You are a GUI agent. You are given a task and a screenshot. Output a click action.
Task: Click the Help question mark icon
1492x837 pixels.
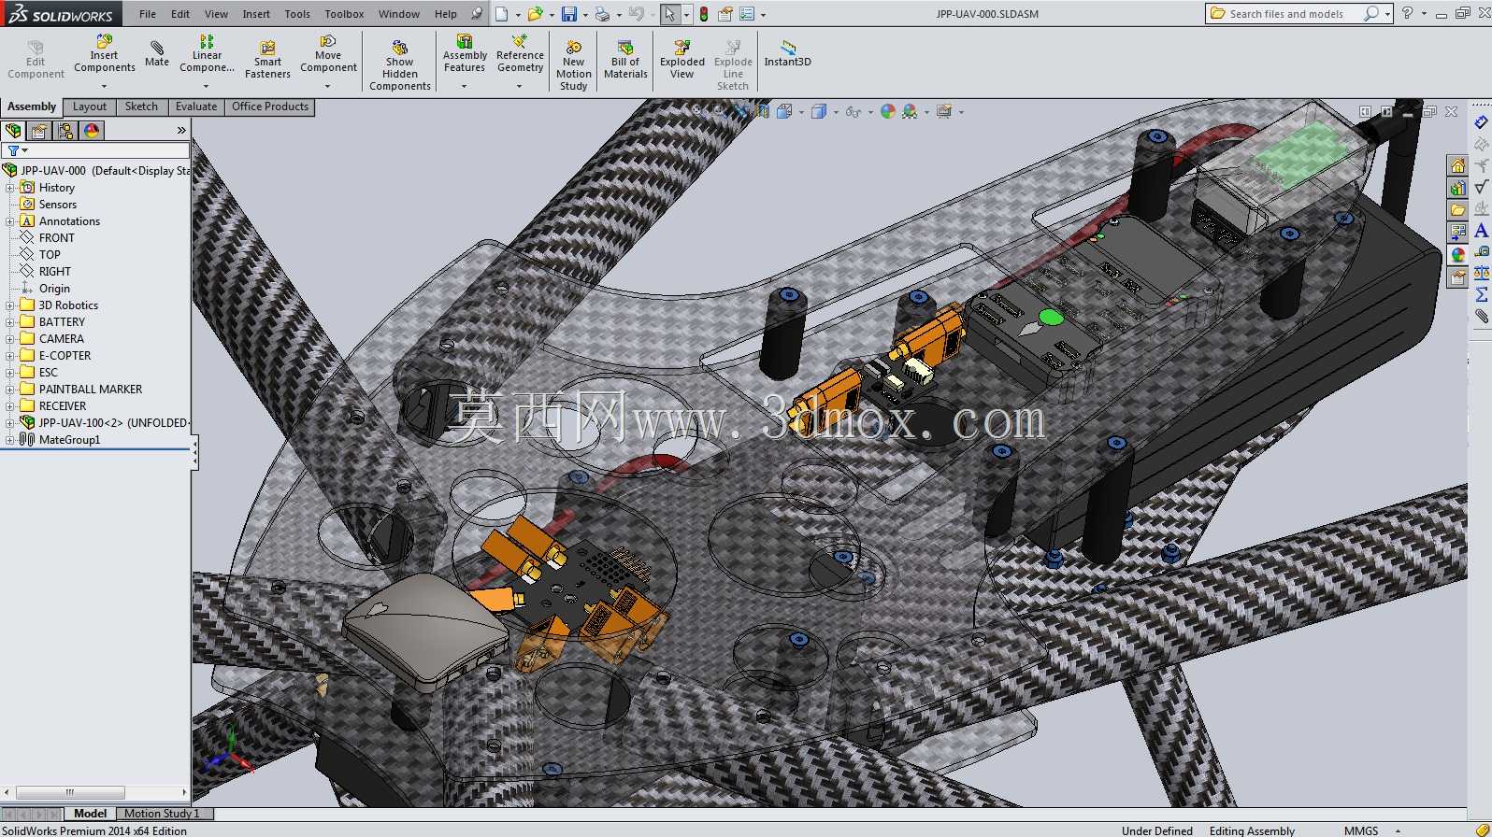pos(1407,13)
